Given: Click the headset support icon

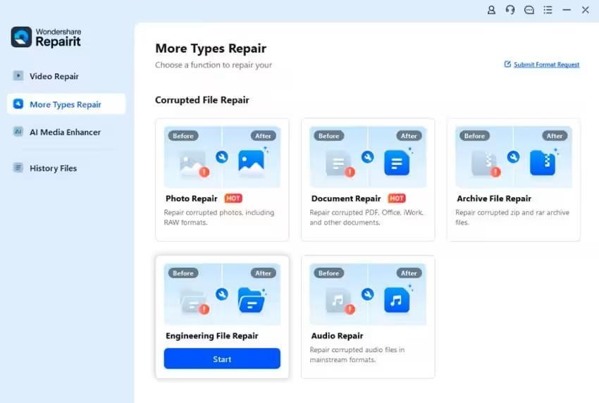Looking at the screenshot, I should (x=510, y=10).
